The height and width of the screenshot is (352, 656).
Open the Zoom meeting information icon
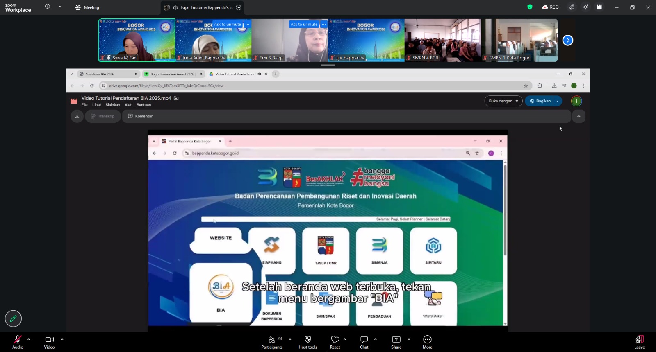point(48,7)
